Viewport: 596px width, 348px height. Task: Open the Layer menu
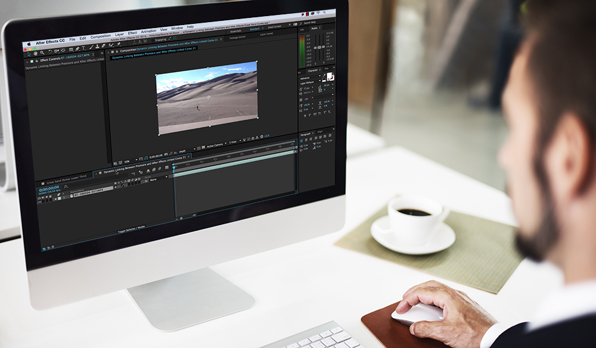120,35
